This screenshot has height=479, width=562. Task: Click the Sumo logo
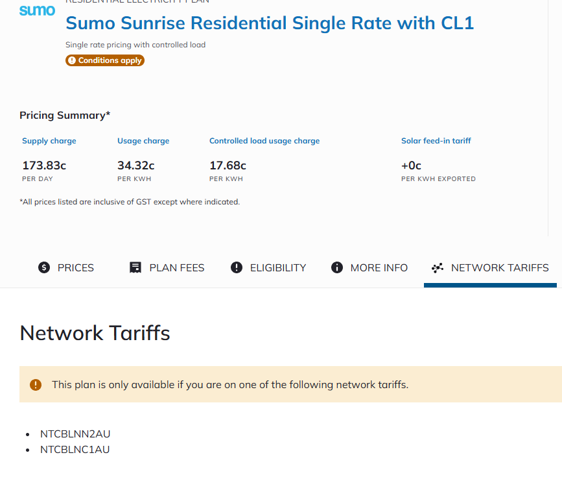[37, 11]
